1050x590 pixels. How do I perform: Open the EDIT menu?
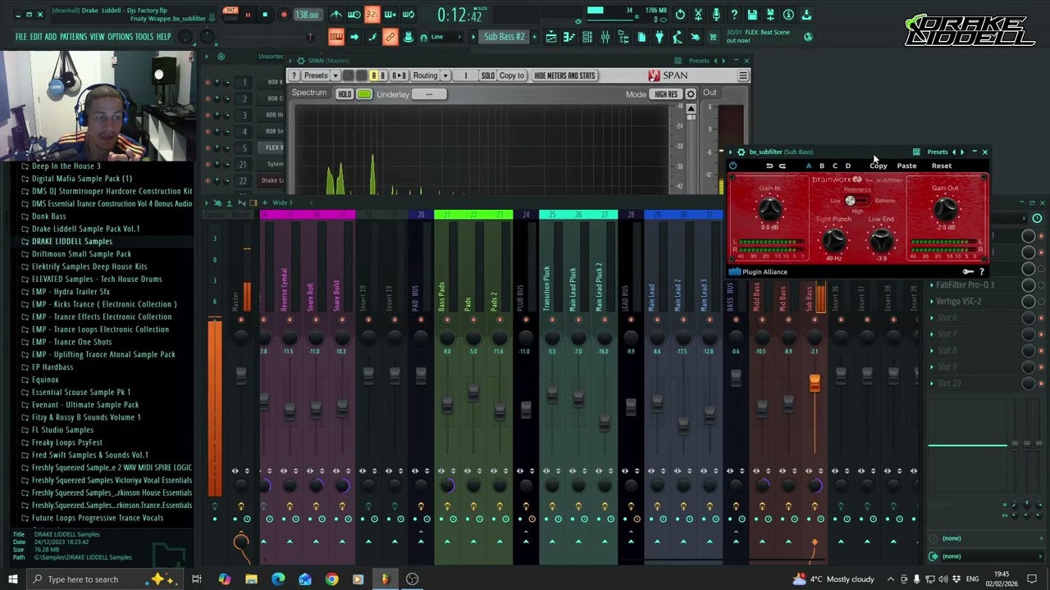pyautogui.click(x=37, y=37)
